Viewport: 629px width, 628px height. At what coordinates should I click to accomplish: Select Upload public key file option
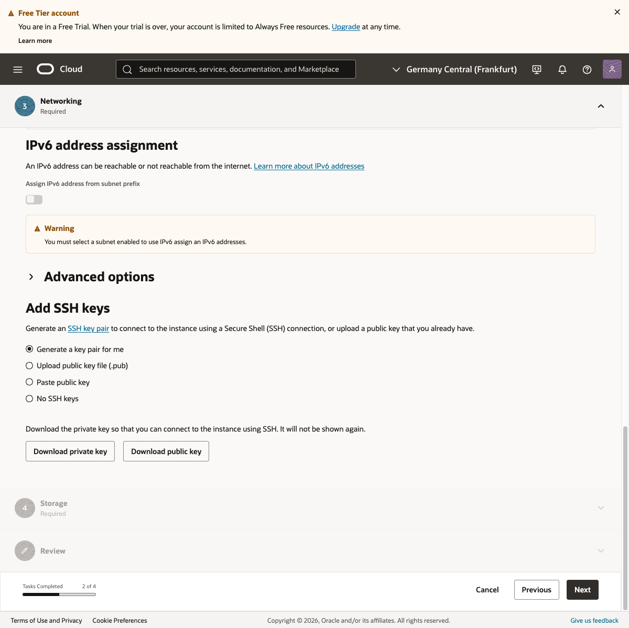29,366
